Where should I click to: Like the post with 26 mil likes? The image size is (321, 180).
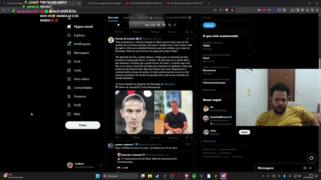coord(155,32)
